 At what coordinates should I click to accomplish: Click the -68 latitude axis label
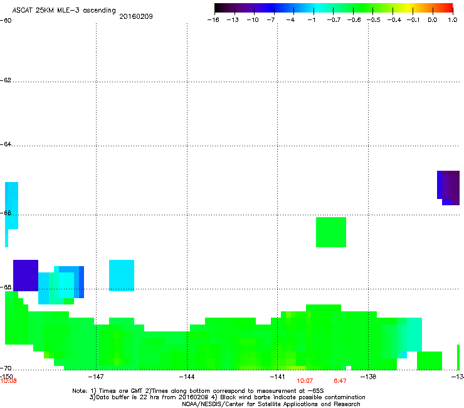click(x=6, y=287)
